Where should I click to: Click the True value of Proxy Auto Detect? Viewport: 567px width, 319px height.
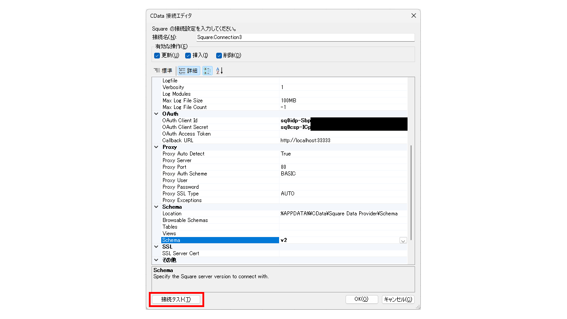(x=343, y=154)
